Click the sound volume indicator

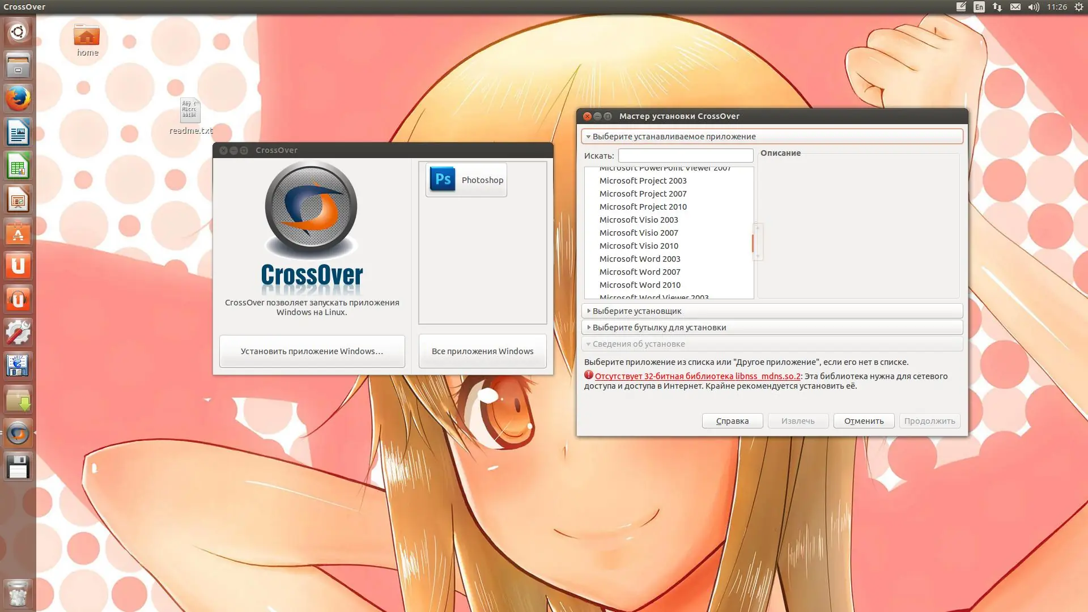tap(1034, 7)
